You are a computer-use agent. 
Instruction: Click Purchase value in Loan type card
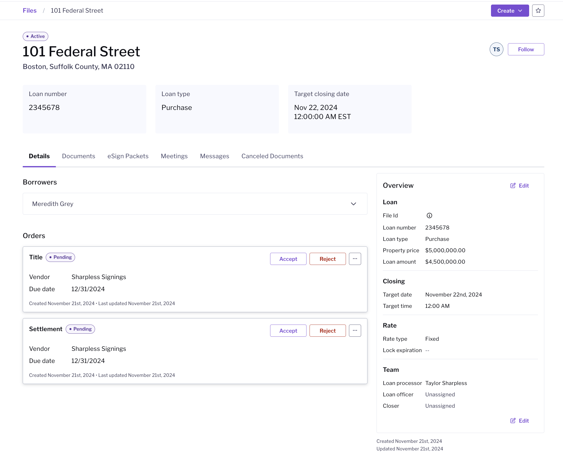click(176, 107)
